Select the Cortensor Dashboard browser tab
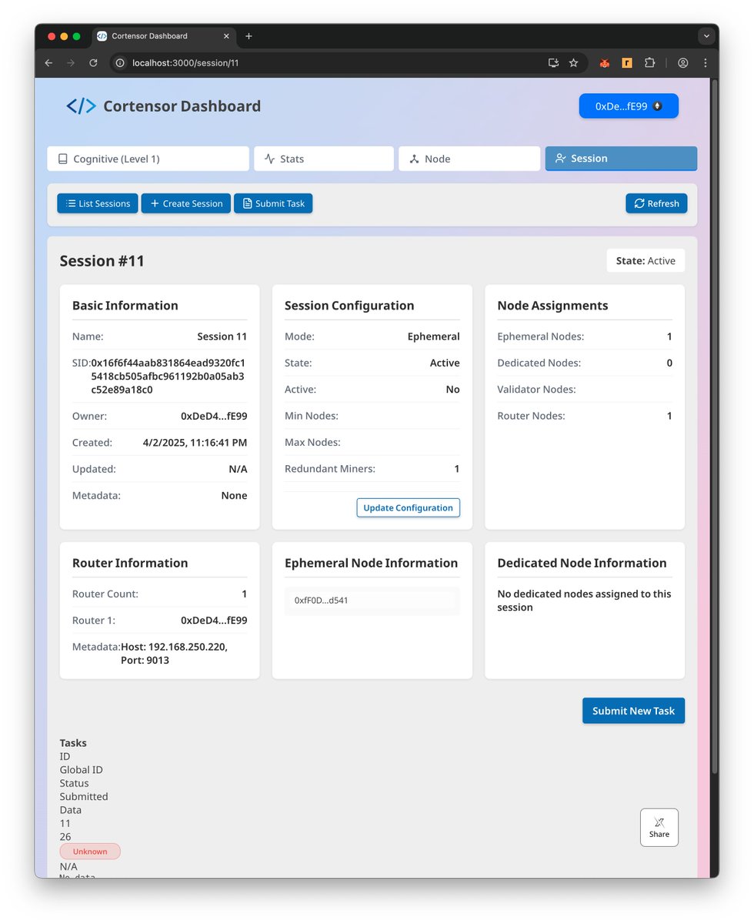 (x=165, y=36)
